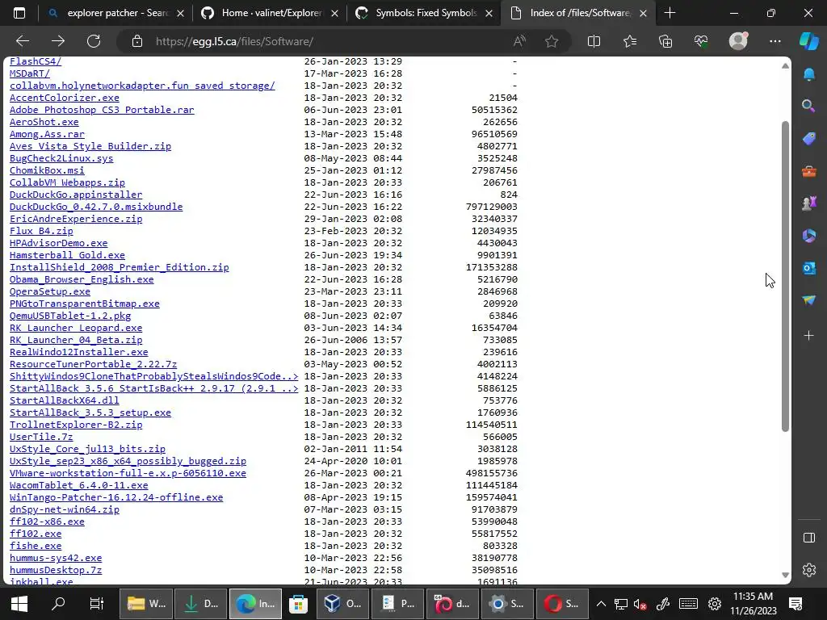Open Microsoft Store from taskbar
827x620 pixels.
click(x=298, y=604)
